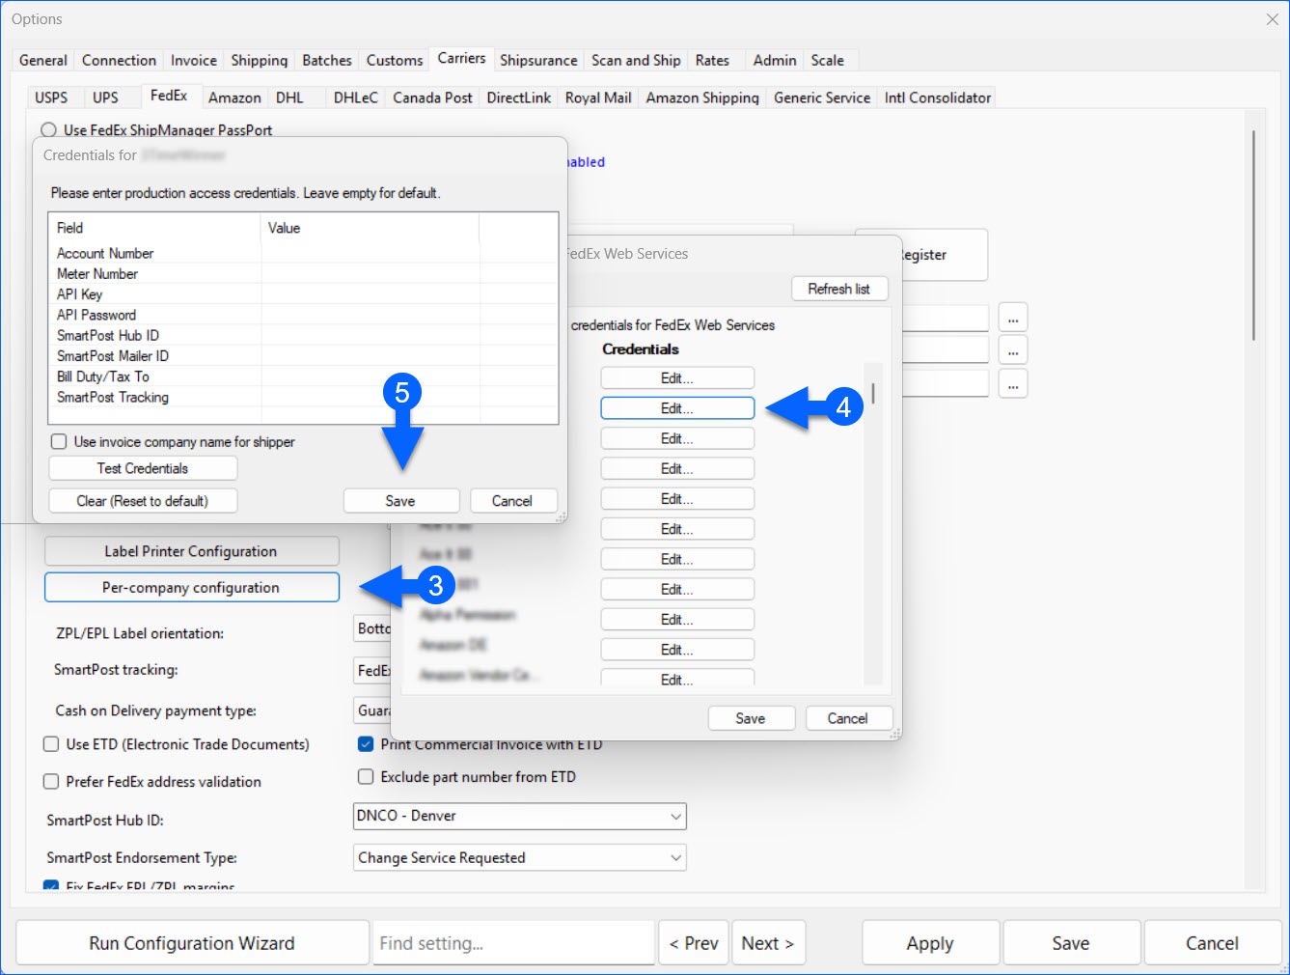Open the Amazon carrier tab
The image size is (1290, 975).
(x=234, y=97)
